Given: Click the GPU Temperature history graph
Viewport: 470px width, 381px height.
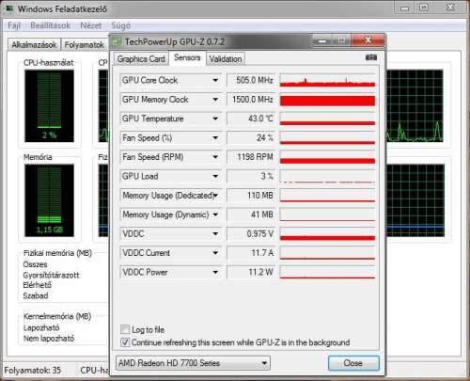Looking at the screenshot, I should pos(327,119).
